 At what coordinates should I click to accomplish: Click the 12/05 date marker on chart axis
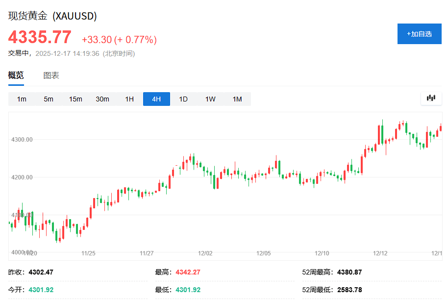[264, 253]
